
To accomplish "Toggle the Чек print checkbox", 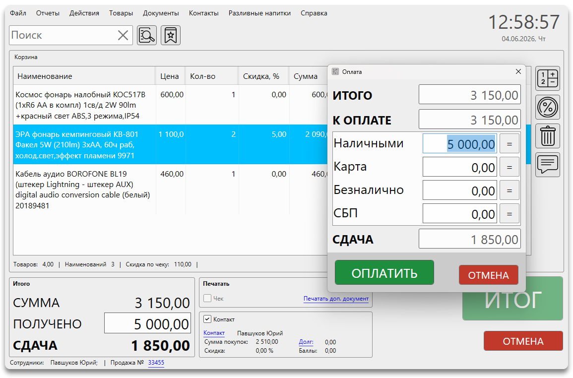I will click(207, 298).
